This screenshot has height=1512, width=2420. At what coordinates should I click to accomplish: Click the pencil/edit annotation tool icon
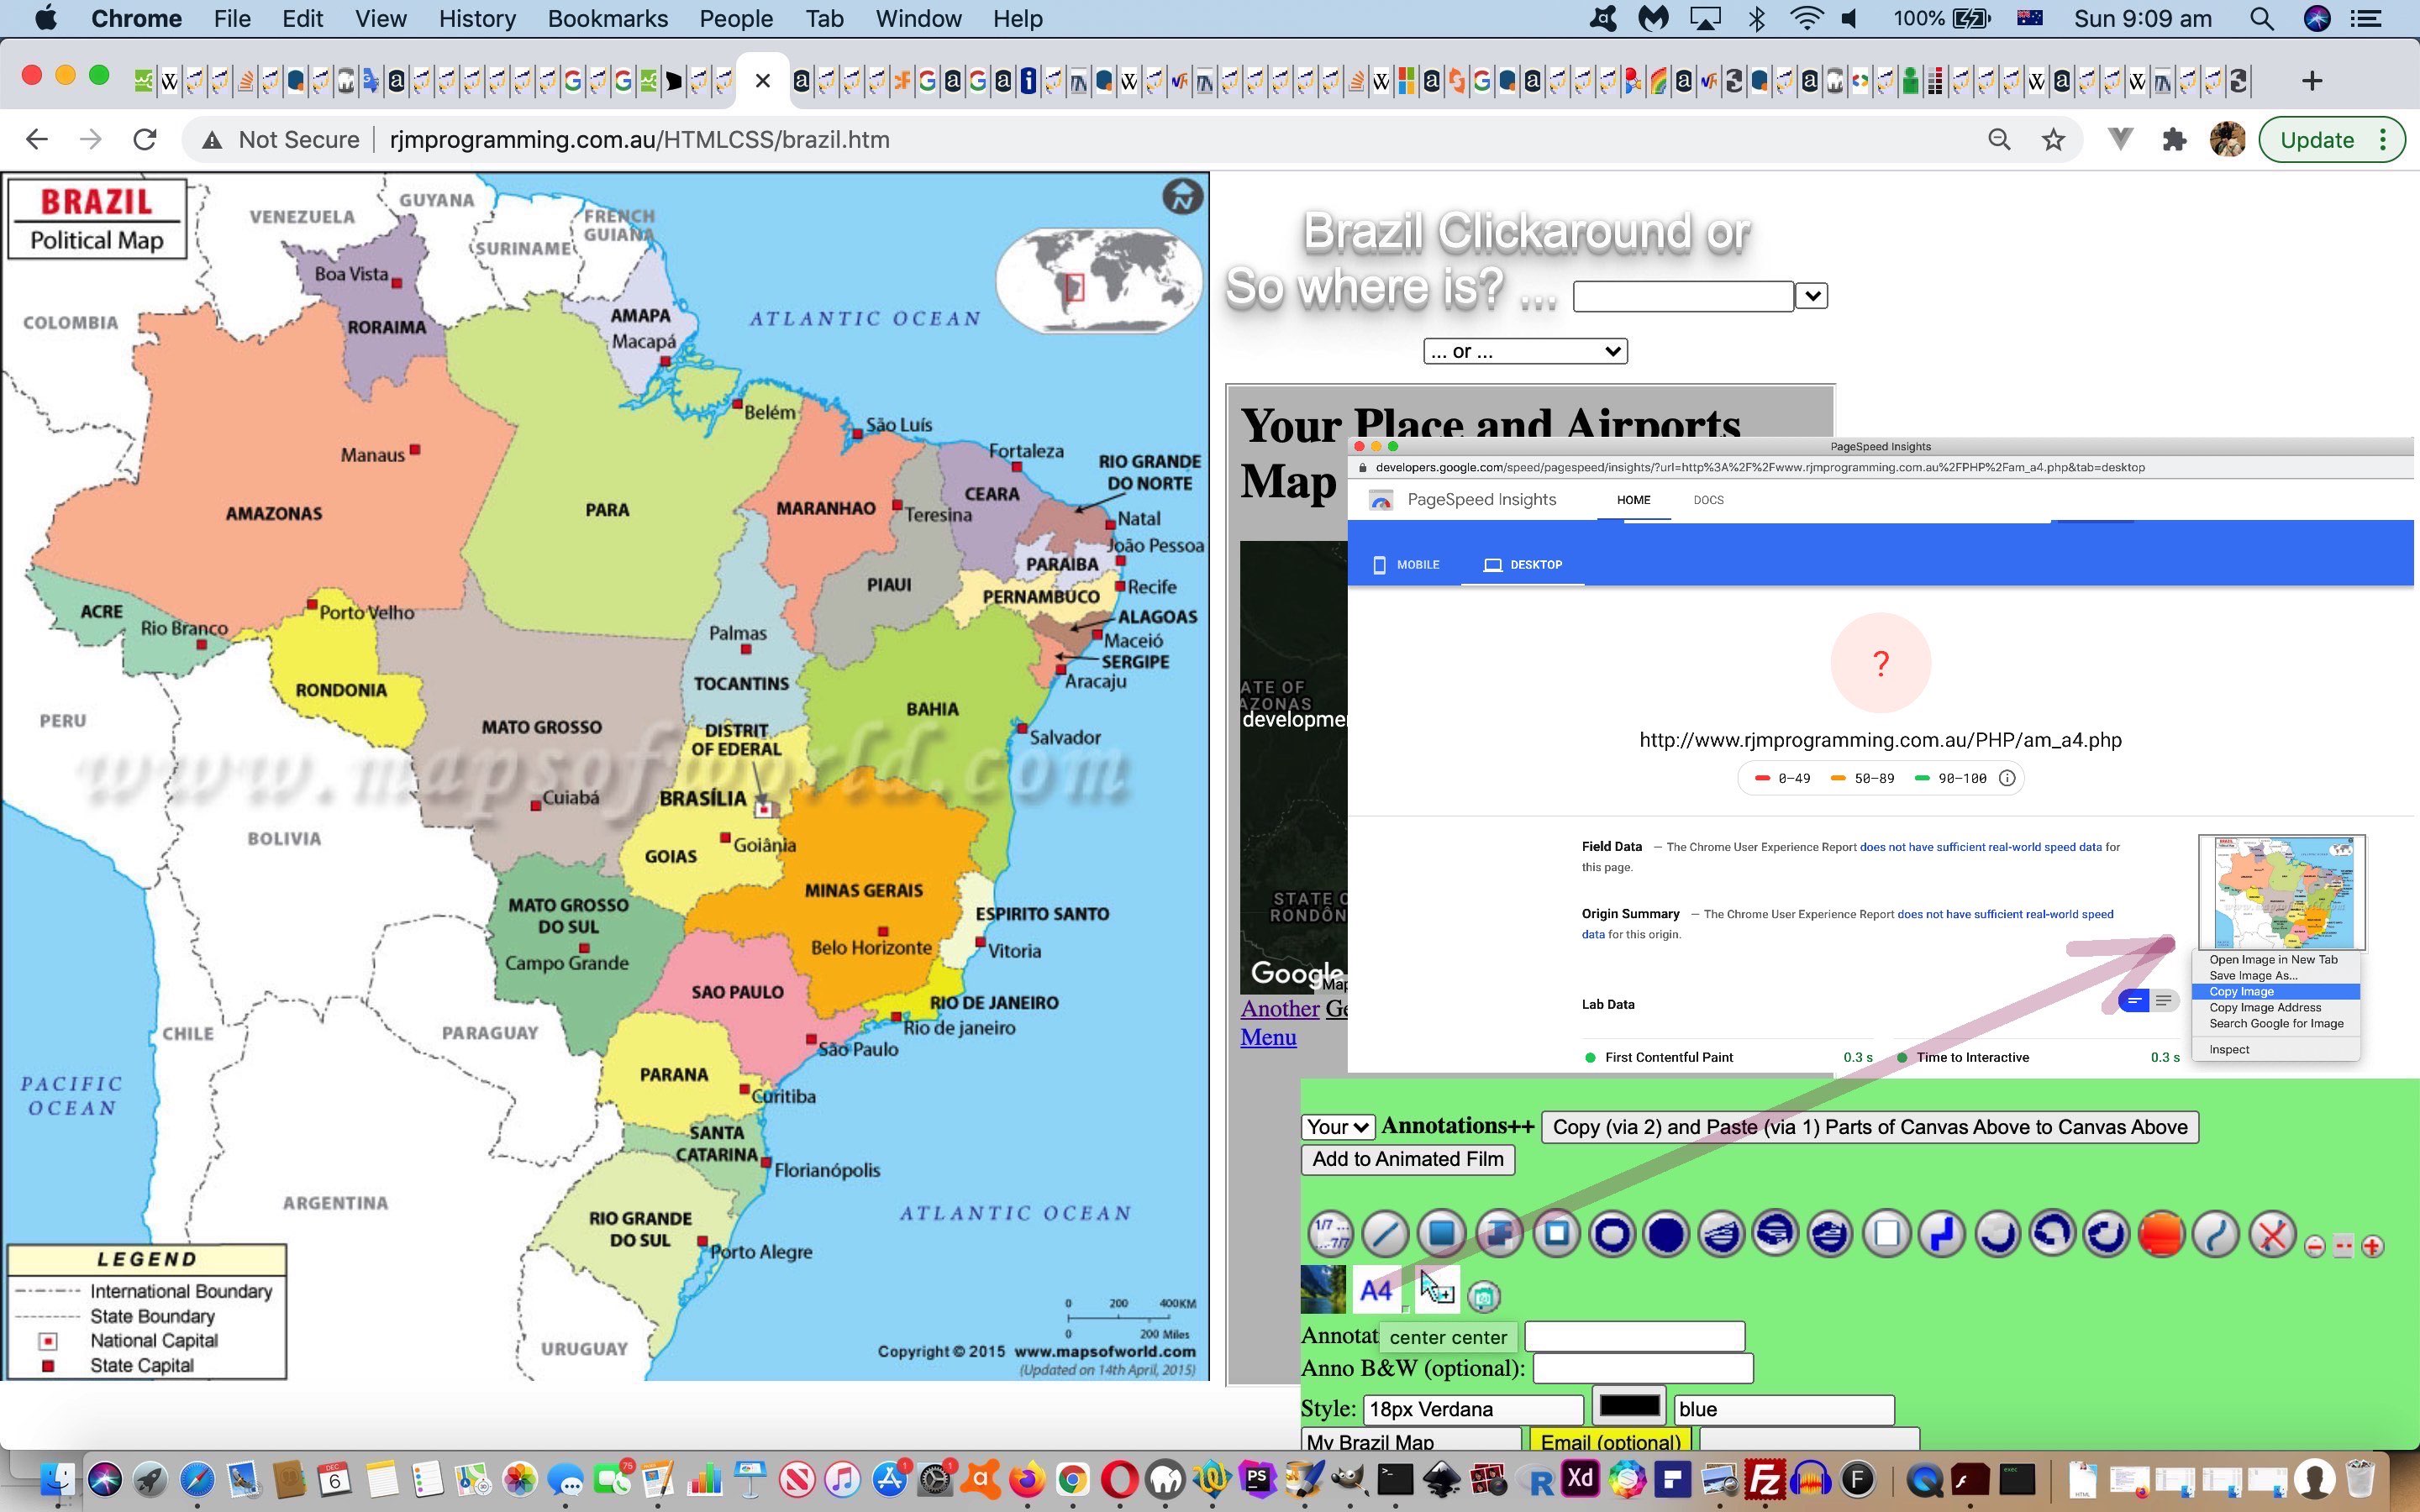[x=1386, y=1235]
